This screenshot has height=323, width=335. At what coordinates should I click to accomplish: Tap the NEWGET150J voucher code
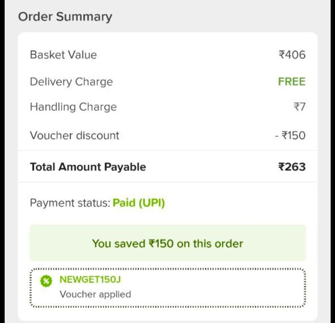coord(90,280)
